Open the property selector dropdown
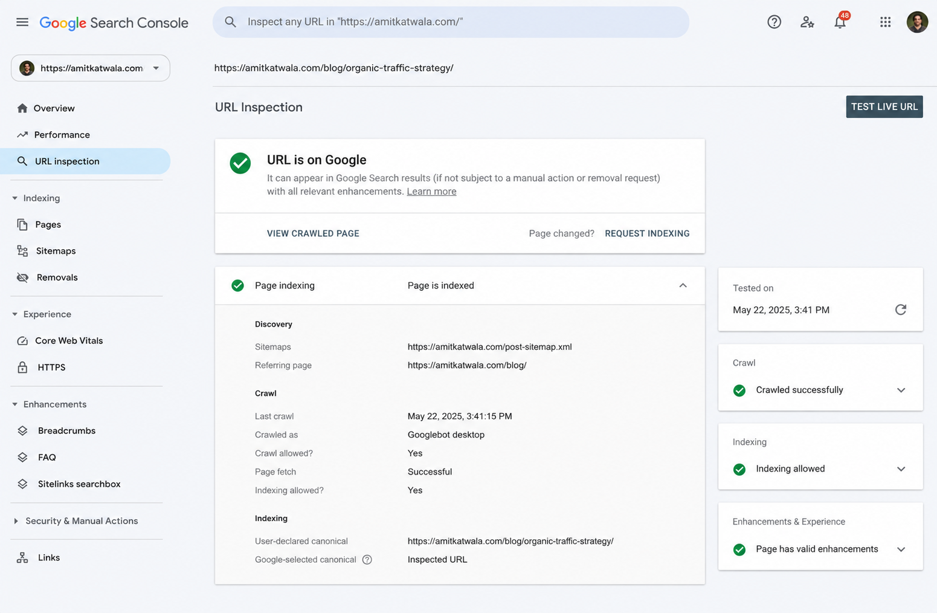937x613 pixels. tap(91, 68)
